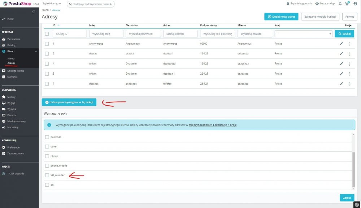The height and width of the screenshot is (208, 361).
Task: Edit address ID 4 pencil icon
Action: pyautogui.click(x=342, y=64)
